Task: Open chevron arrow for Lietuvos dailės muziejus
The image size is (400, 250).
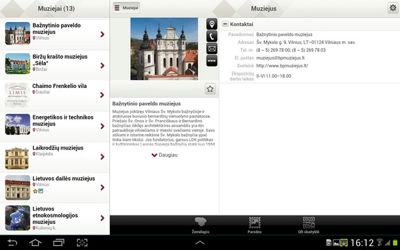Action: [102, 187]
